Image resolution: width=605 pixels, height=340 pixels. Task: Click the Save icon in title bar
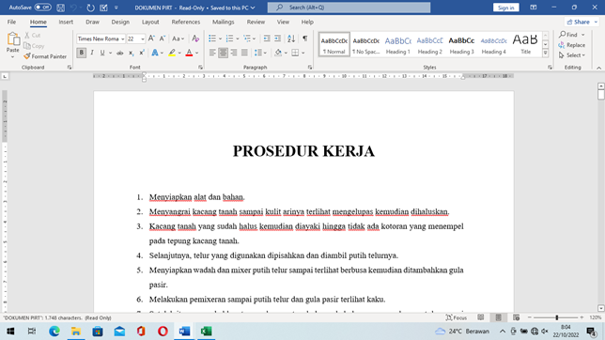(x=60, y=8)
